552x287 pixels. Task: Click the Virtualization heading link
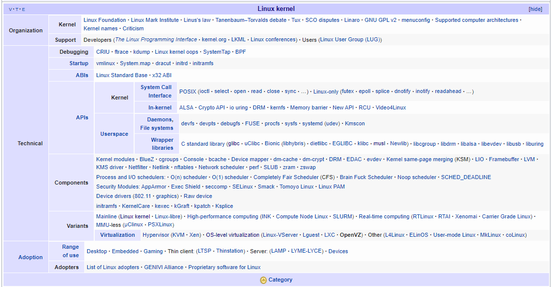[x=118, y=235]
